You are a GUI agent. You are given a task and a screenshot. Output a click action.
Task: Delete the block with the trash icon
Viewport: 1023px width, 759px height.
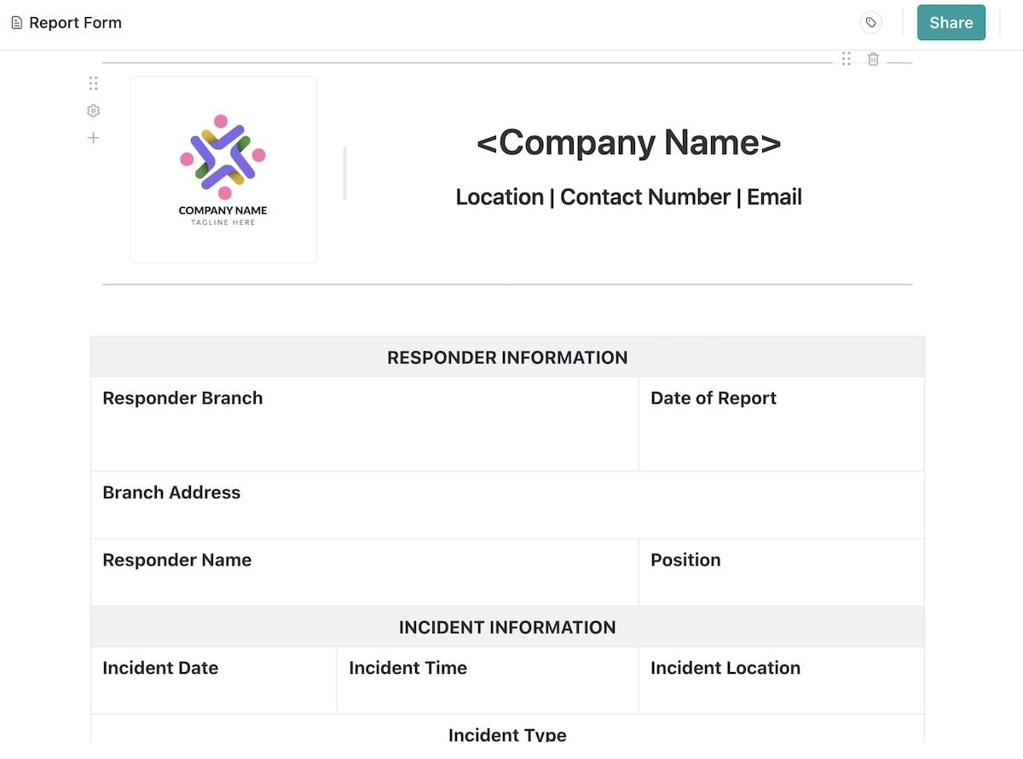point(873,60)
